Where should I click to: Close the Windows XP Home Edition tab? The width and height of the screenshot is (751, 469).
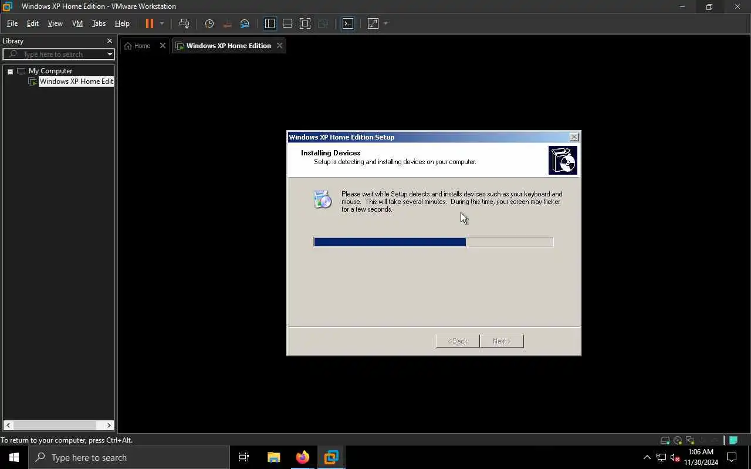(x=279, y=46)
